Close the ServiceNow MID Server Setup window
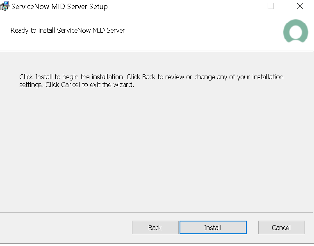The width and height of the screenshot is (314, 246). pos(300,6)
